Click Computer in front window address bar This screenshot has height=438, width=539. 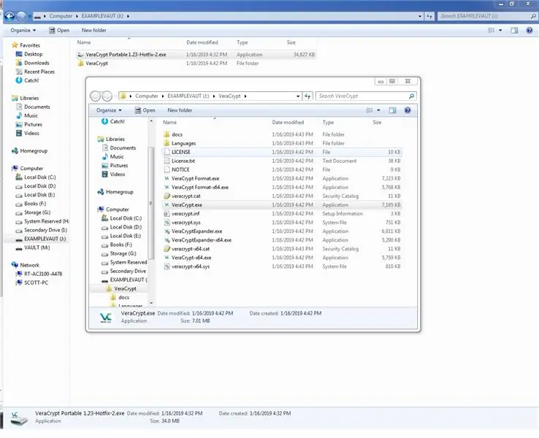click(147, 96)
